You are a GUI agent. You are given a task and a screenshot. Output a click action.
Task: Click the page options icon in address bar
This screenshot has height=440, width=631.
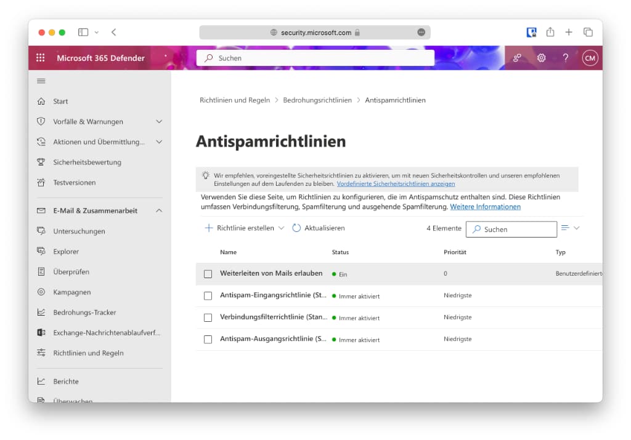click(421, 32)
